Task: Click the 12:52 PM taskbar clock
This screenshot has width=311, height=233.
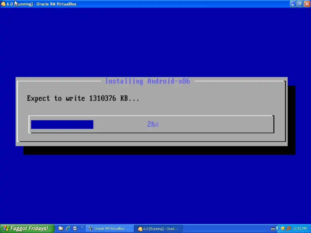Action: 300,228
